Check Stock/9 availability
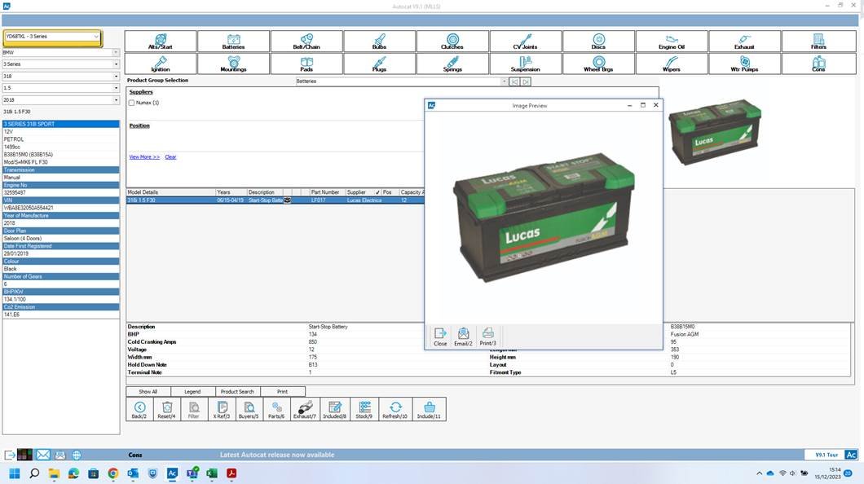This screenshot has width=864, height=484. (364, 410)
